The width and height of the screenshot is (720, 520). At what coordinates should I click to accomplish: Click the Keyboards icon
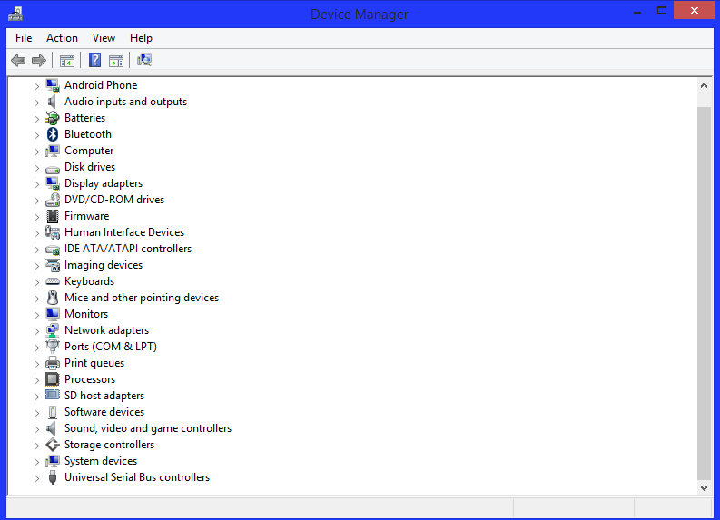point(53,281)
